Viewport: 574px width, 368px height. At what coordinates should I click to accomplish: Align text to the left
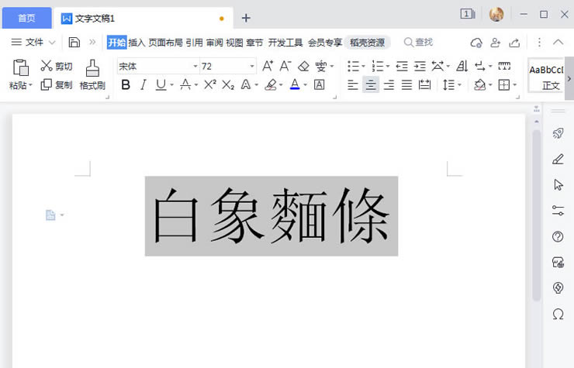point(352,85)
